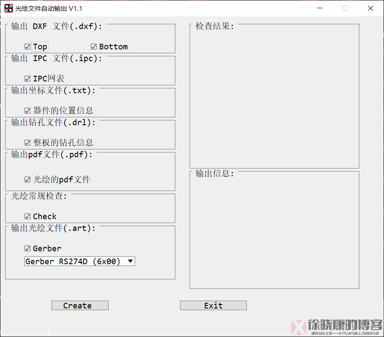
Task: Toggle the Gerber output checkbox
Action: coord(28,249)
